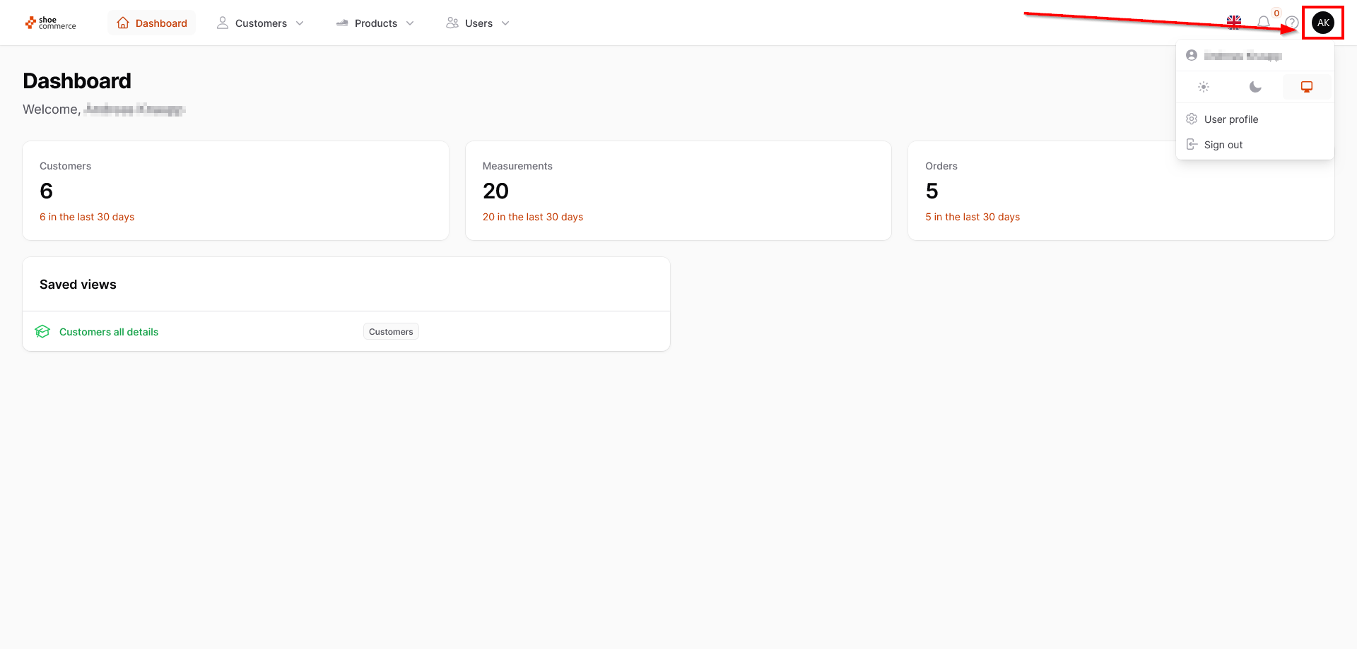Image resolution: width=1357 pixels, height=649 pixels.
Task: Click the '20 in the last 30 days' link
Action: [x=533, y=217]
